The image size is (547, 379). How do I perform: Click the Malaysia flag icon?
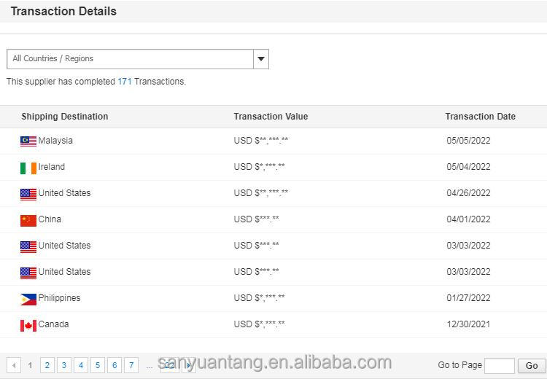28,141
